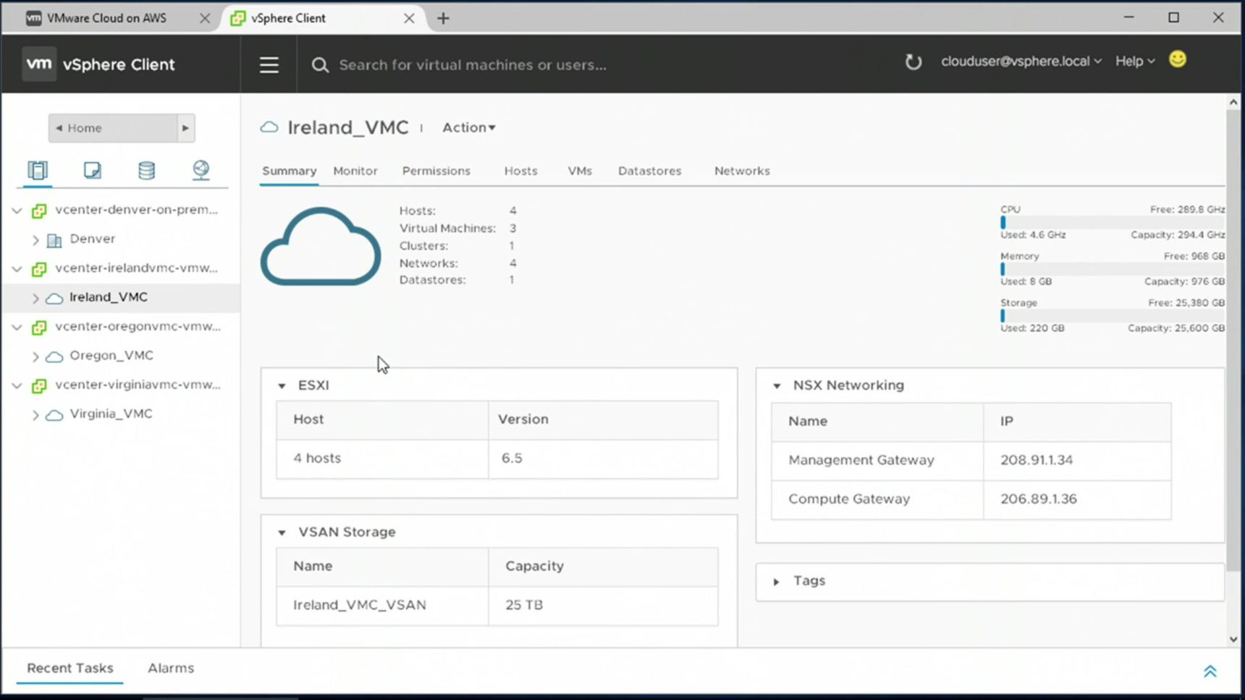
Task: Expand the Tags panel
Action: (776, 581)
